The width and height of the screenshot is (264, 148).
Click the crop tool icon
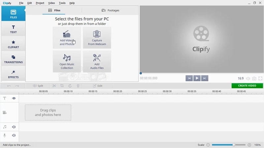pyautogui.click(x=62, y=86)
